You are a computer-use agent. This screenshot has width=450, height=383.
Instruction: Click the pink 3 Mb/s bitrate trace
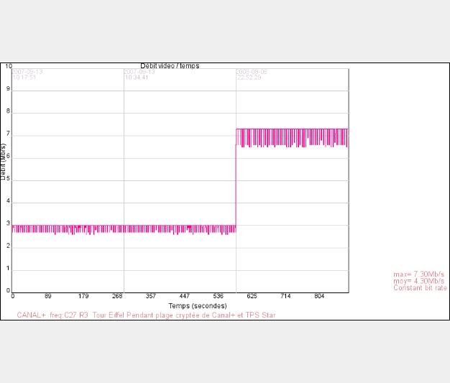tap(122, 229)
